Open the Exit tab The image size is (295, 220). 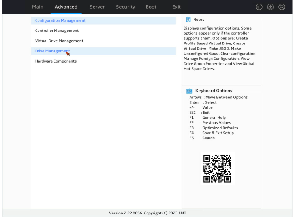click(x=176, y=7)
